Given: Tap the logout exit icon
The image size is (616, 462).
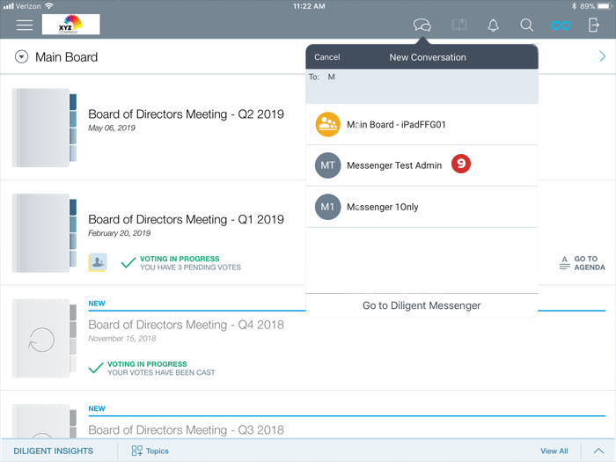Looking at the screenshot, I should [x=594, y=26].
